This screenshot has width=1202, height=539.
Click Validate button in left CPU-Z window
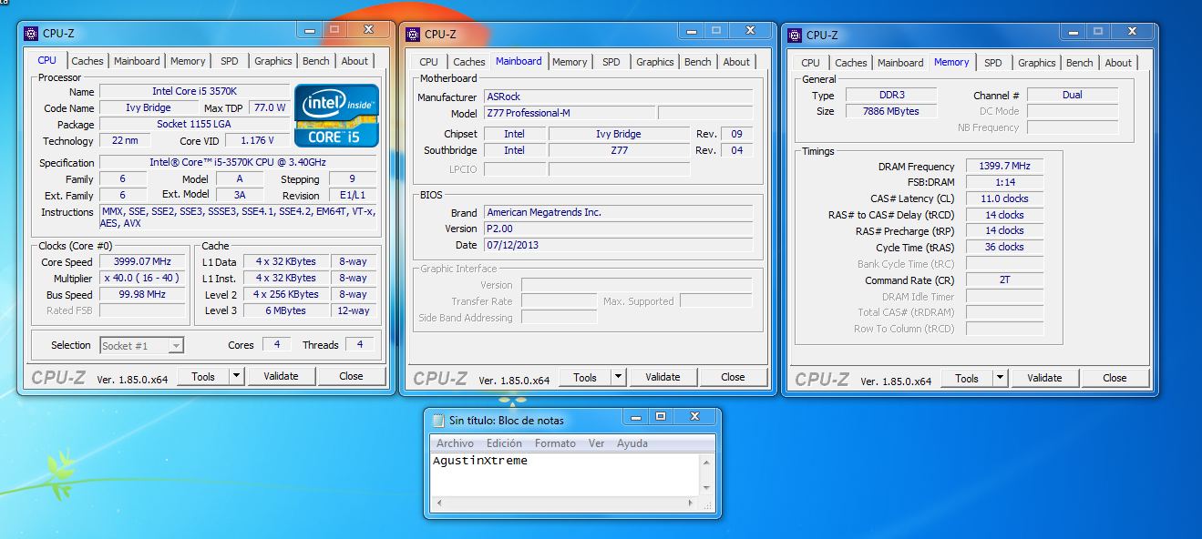[x=281, y=376]
